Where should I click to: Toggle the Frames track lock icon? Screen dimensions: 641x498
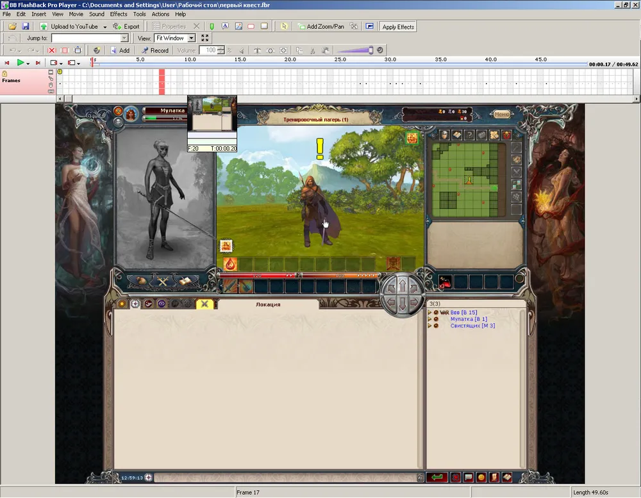click(4, 74)
